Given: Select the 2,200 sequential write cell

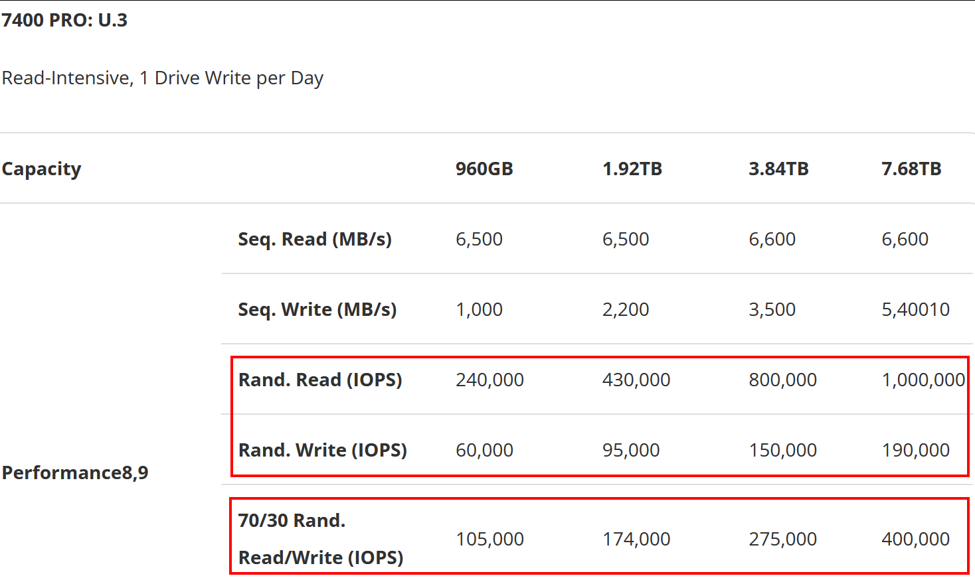Looking at the screenshot, I should [x=626, y=309].
